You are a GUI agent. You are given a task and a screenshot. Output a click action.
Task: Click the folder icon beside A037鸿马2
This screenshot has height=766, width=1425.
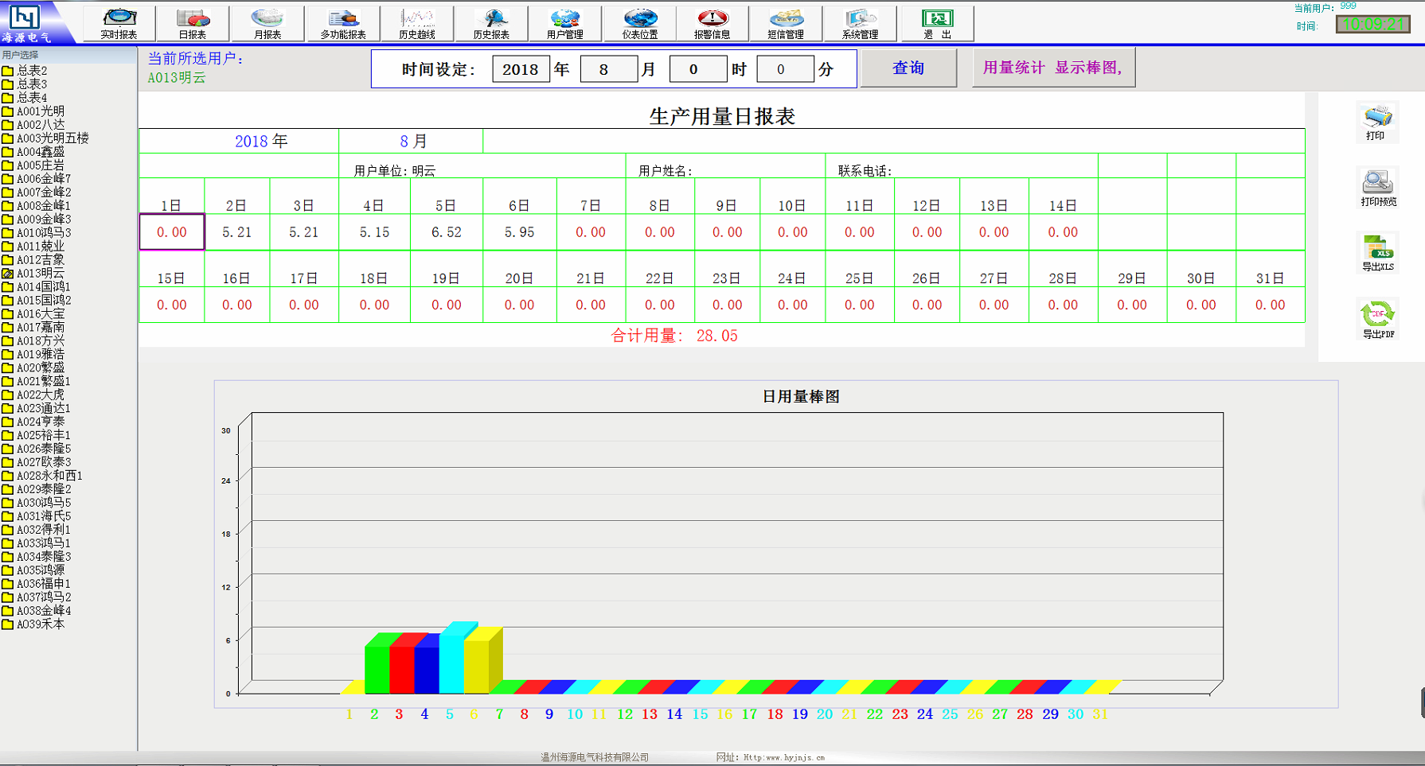[x=8, y=597]
